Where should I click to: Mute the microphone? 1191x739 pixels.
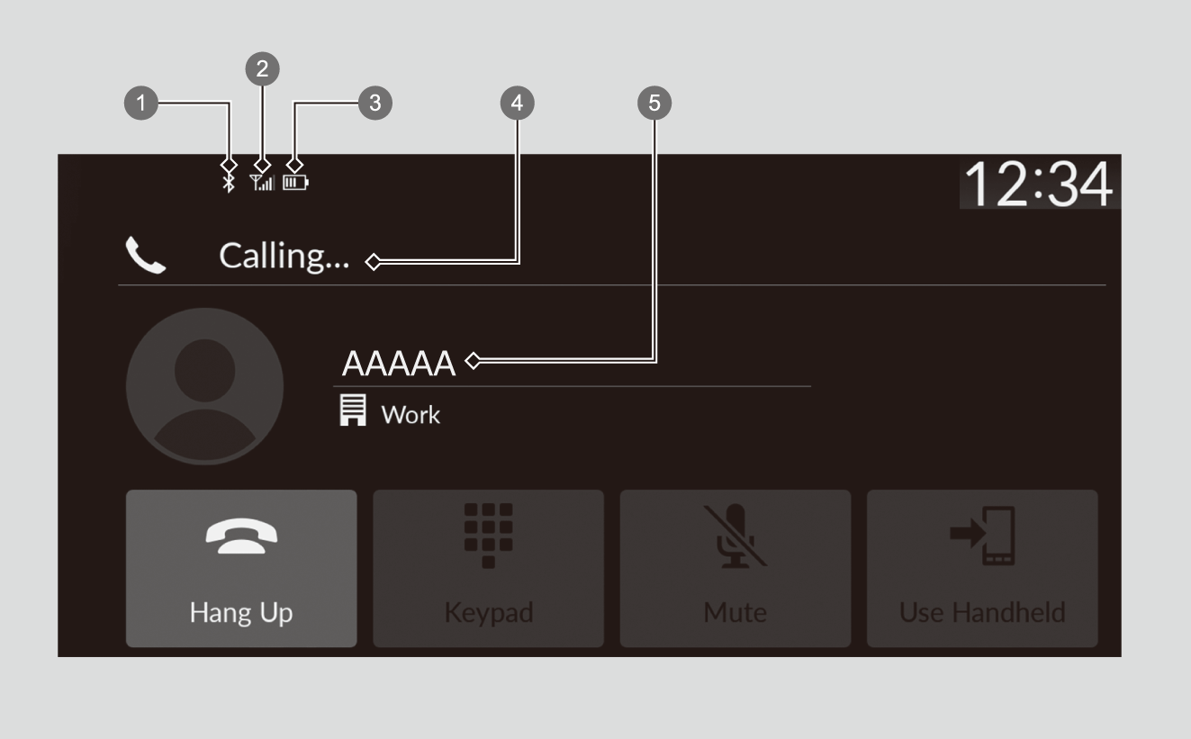pos(735,568)
